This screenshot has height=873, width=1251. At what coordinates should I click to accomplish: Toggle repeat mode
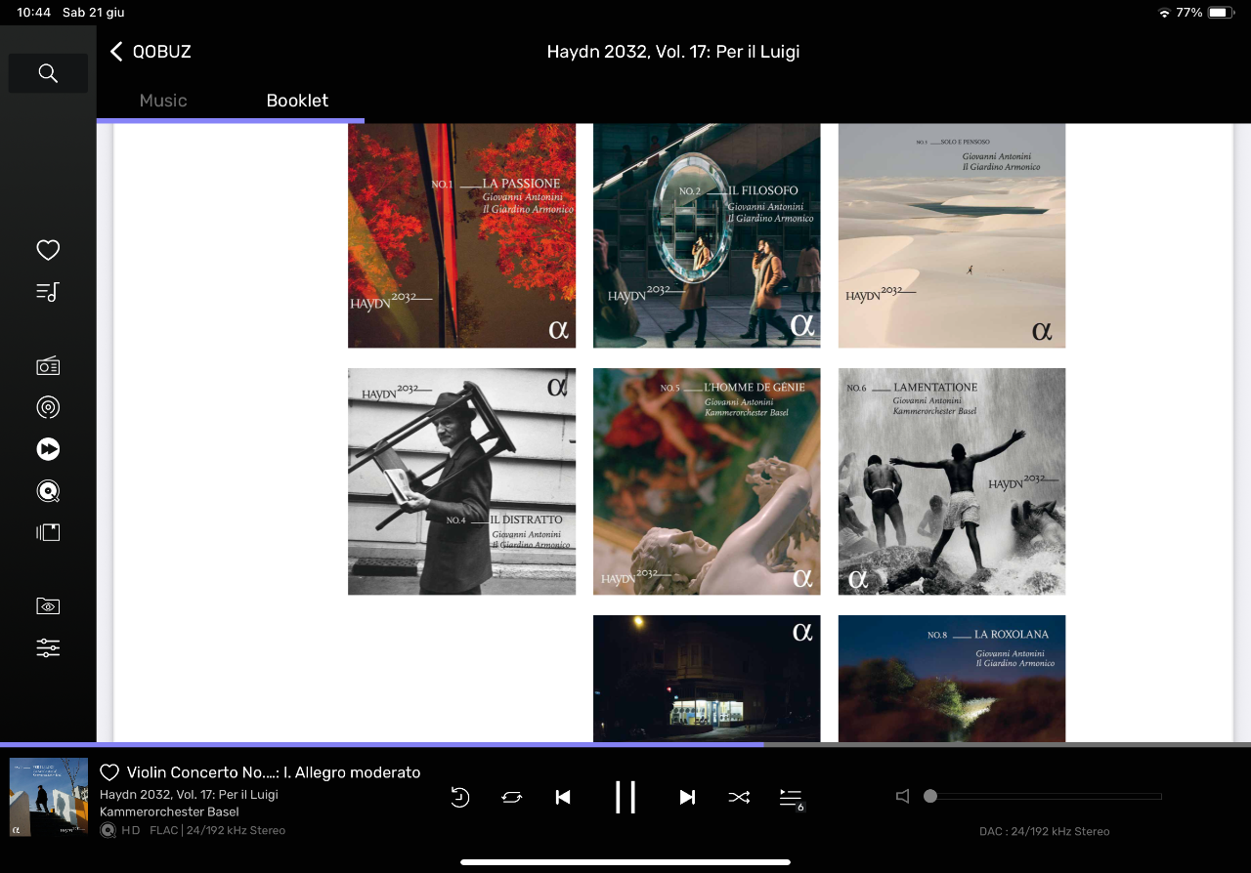tap(512, 797)
